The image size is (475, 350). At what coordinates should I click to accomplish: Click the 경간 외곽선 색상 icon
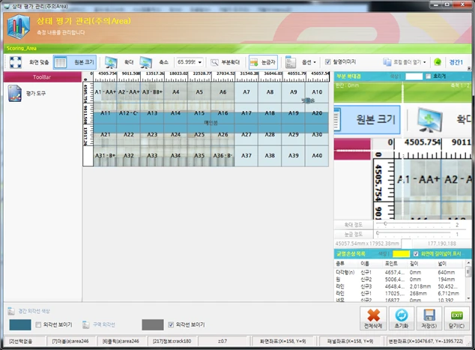(11, 311)
